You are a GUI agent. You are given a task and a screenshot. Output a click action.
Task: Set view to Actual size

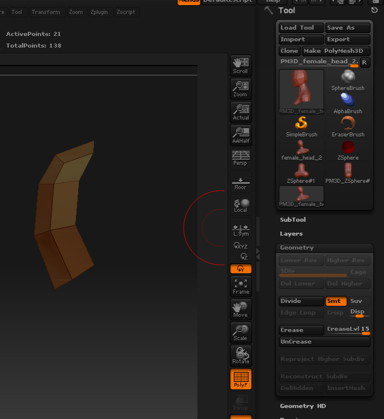(241, 112)
